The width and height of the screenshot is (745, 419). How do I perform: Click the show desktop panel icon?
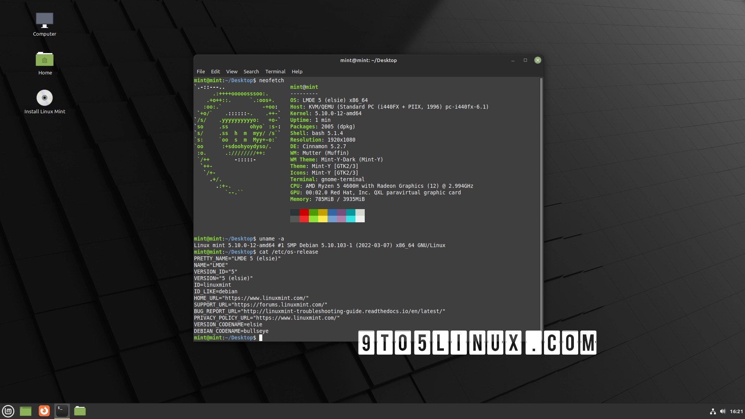[26, 411]
